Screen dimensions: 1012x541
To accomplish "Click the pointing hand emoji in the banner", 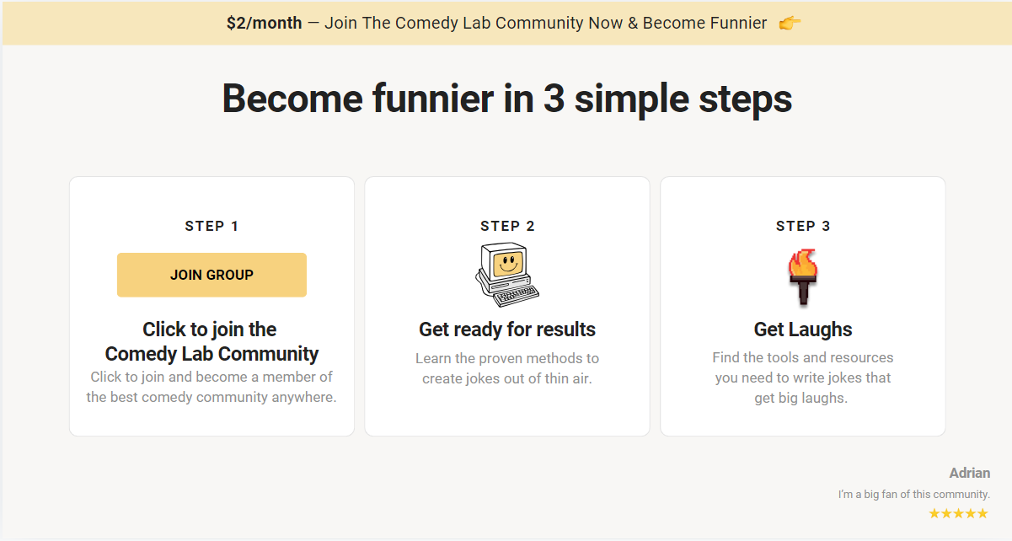I will (790, 23).
